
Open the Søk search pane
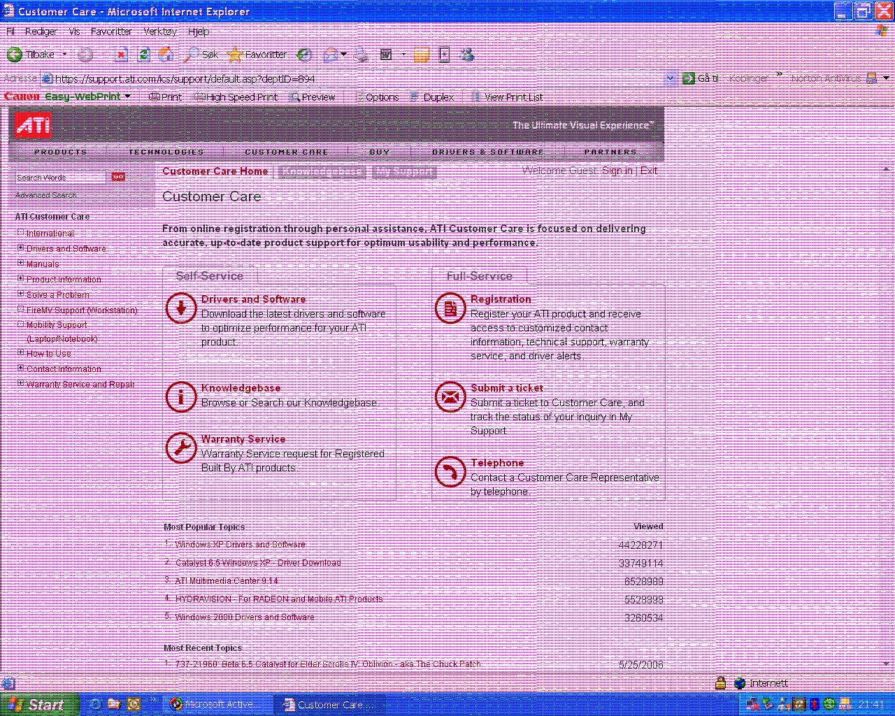point(201,55)
